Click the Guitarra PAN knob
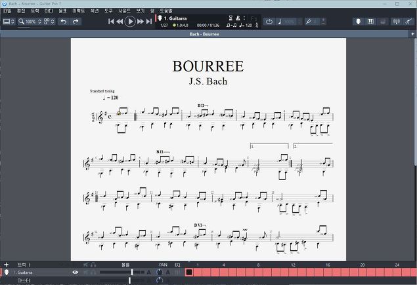 pos(160,273)
